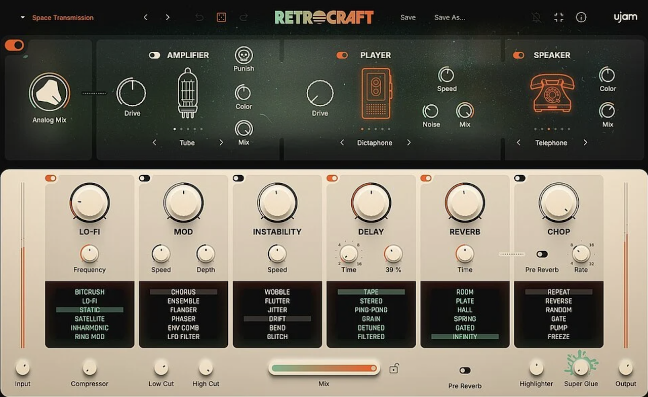Image resolution: width=648 pixels, height=397 pixels.
Task: Click the large REVERB amount knob
Action: (465, 203)
